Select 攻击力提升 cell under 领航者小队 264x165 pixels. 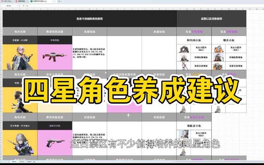pos(201,134)
